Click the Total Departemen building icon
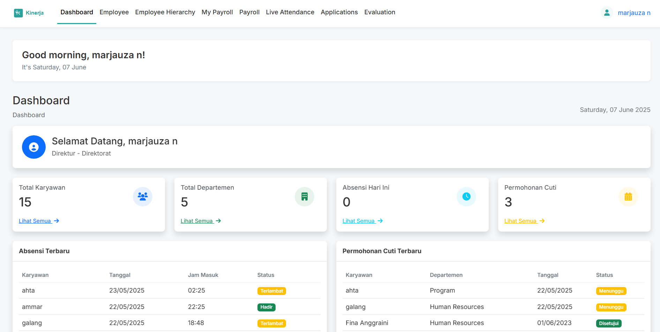 coord(304,196)
